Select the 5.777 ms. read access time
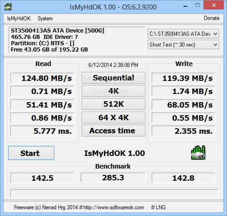 pyautogui.click(x=42, y=131)
